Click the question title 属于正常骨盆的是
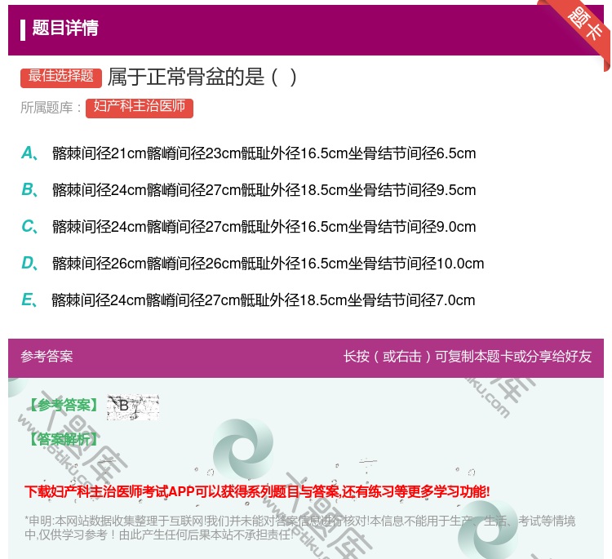 (x=202, y=77)
